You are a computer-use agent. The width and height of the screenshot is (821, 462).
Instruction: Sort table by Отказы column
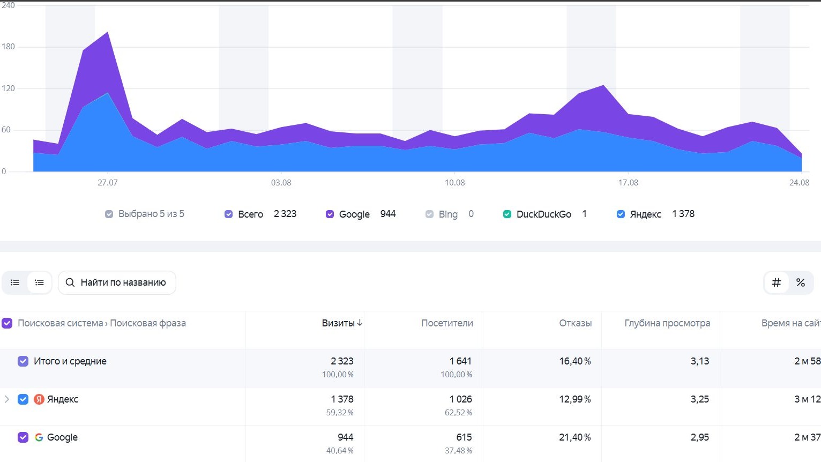pyautogui.click(x=576, y=323)
